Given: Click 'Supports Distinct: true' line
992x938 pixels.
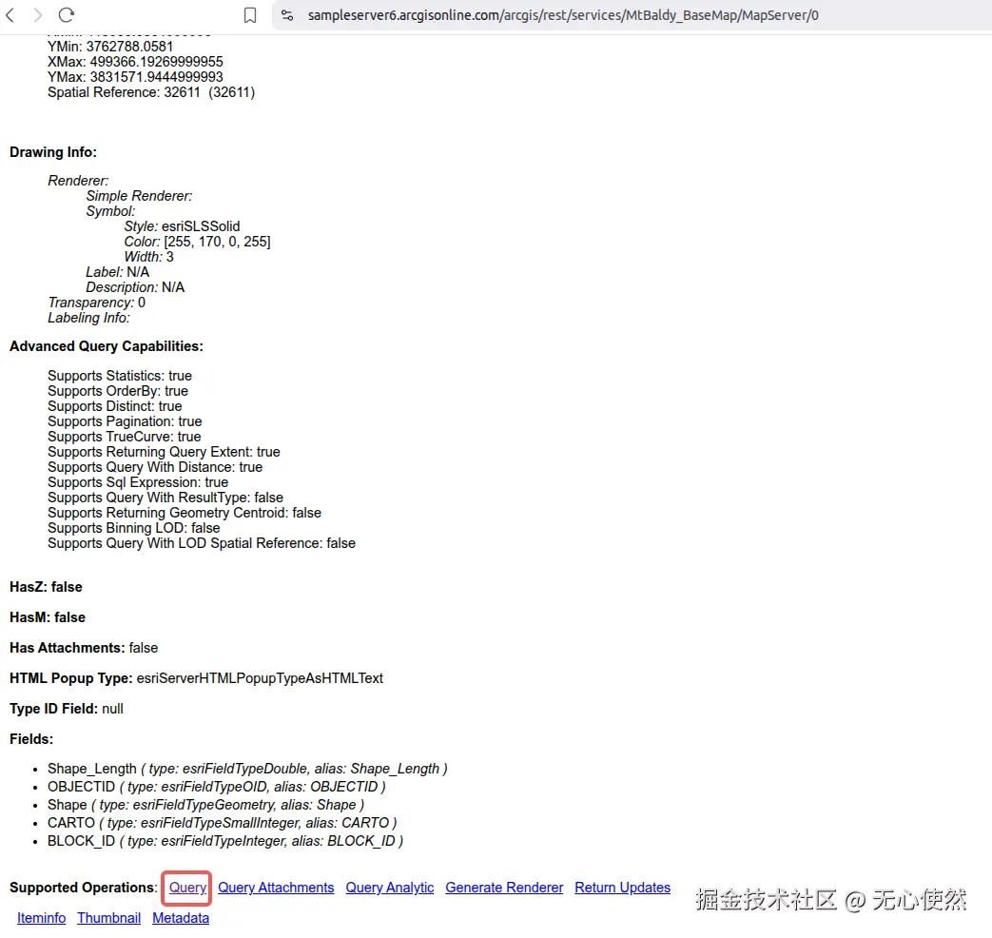Looking at the screenshot, I should pyautogui.click(x=114, y=406).
